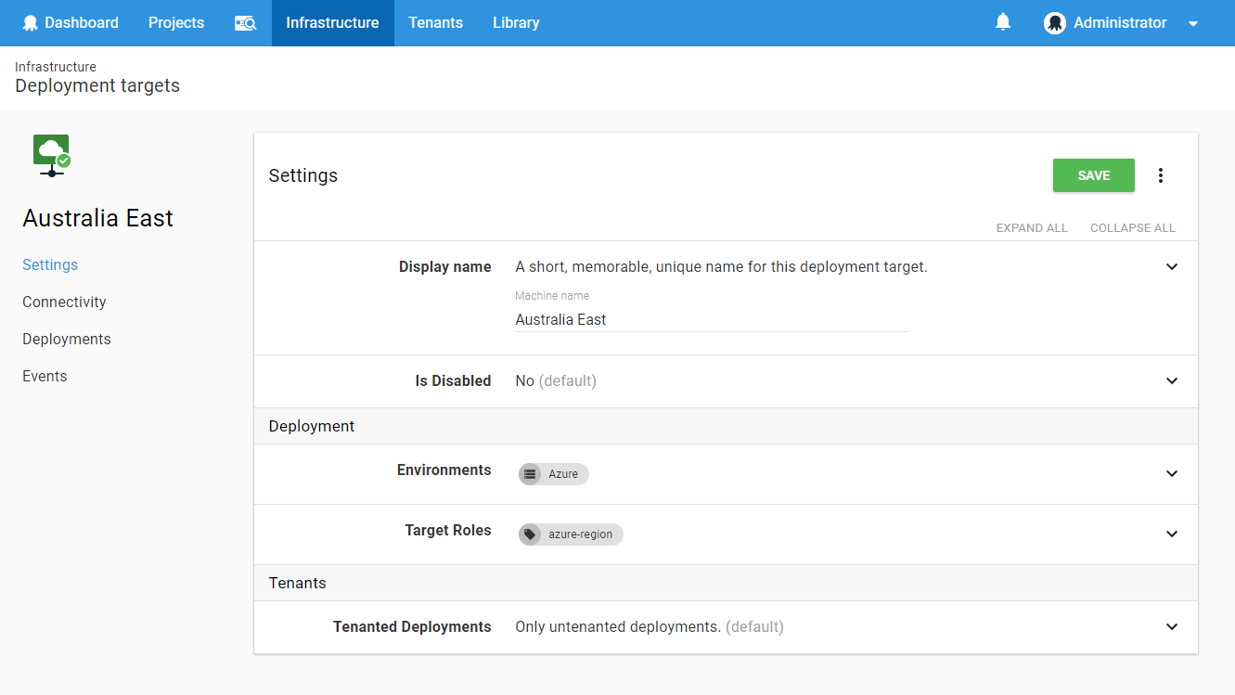Expand the Tenanted Deployments section chevron
Image resolution: width=1235 pixels, height=695 pixels.
point(1171,627)
